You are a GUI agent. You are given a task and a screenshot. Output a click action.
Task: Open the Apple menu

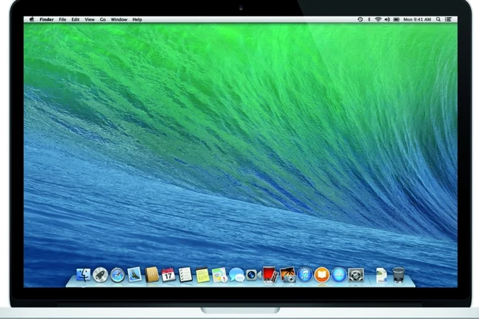pyautogui.click(x=32, y=19)
